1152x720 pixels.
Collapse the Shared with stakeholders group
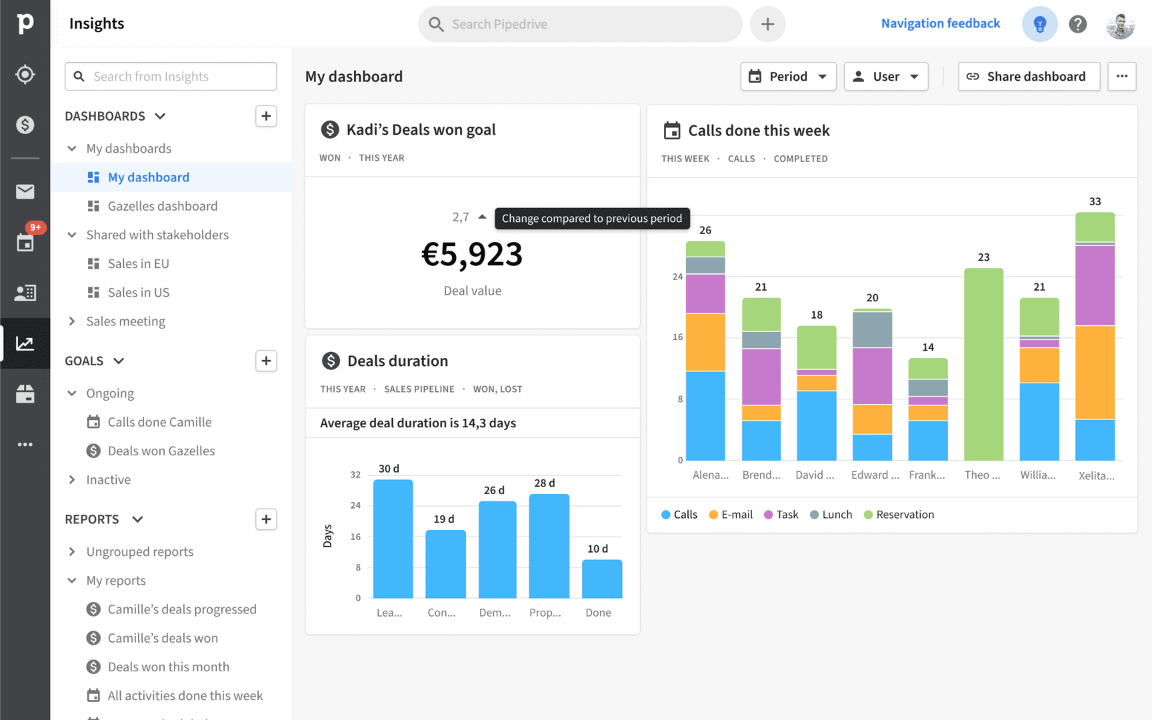(x=72, y=235)
